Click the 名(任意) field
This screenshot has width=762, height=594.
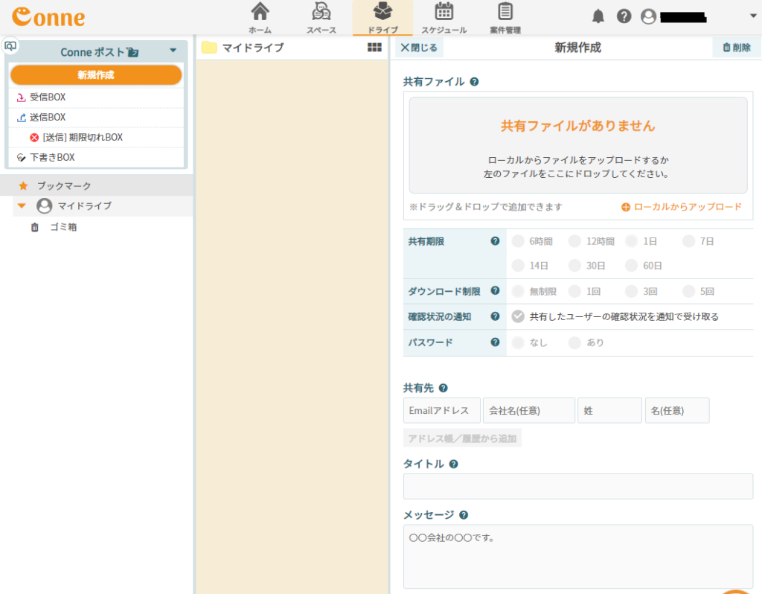point(677,411)
